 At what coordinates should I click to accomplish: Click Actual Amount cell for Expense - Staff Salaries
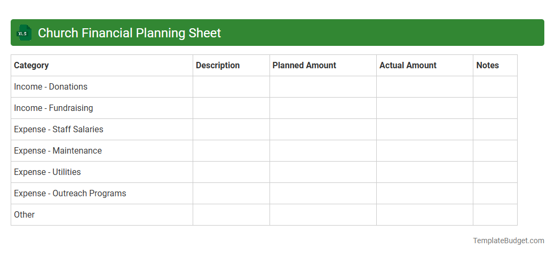[x=425, y=130]
